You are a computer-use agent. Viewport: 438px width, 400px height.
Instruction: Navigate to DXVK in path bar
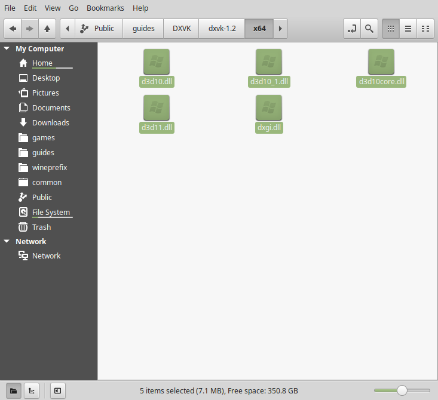pos(182,29)
